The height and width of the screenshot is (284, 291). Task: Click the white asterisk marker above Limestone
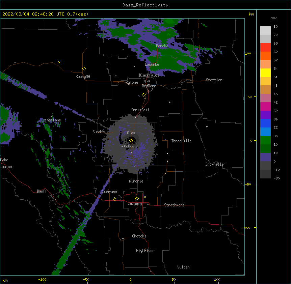point(52,117)
